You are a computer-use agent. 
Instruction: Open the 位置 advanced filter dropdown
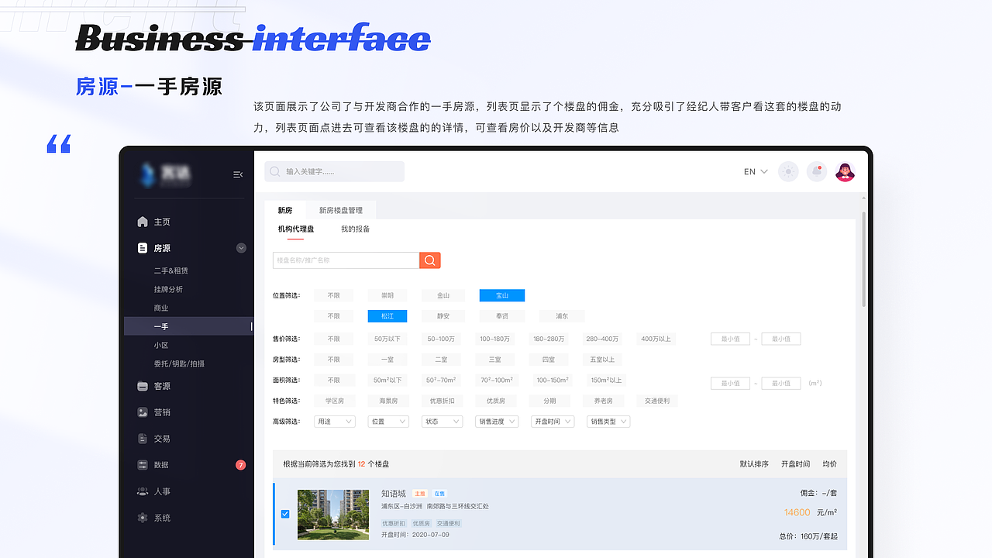coord(388,422)
